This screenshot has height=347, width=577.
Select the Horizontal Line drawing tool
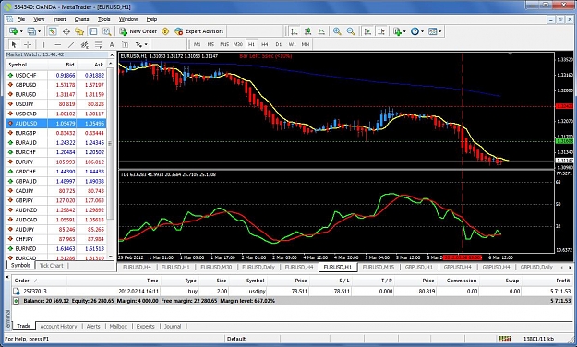pos(58,44)
